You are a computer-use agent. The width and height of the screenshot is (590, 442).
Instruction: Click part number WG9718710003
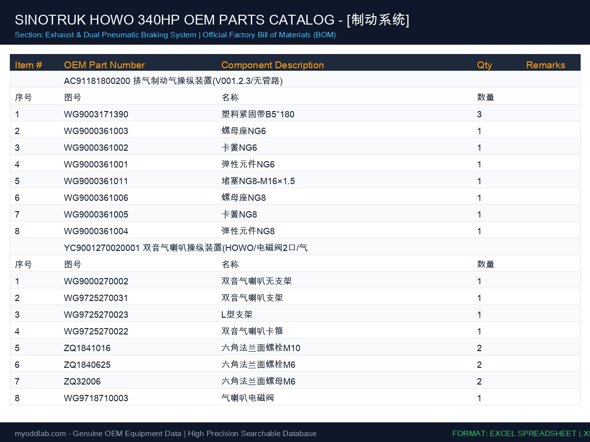pos(96,398)
